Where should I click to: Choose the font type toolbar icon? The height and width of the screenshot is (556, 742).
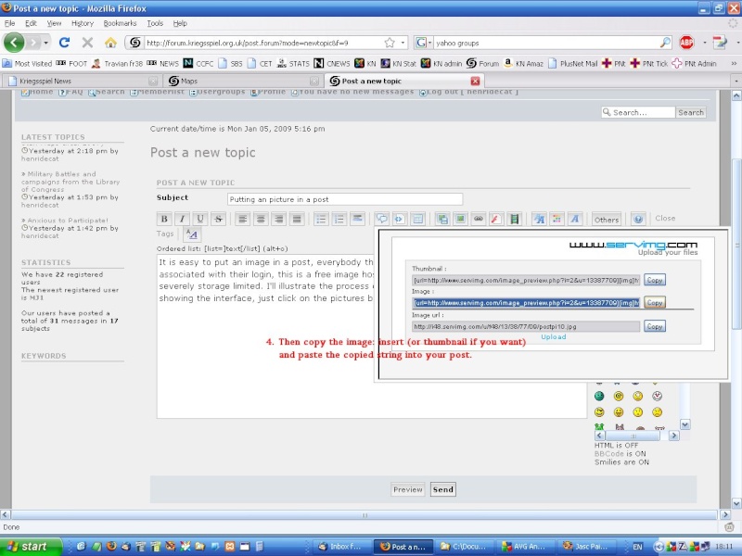pos(575,219)
